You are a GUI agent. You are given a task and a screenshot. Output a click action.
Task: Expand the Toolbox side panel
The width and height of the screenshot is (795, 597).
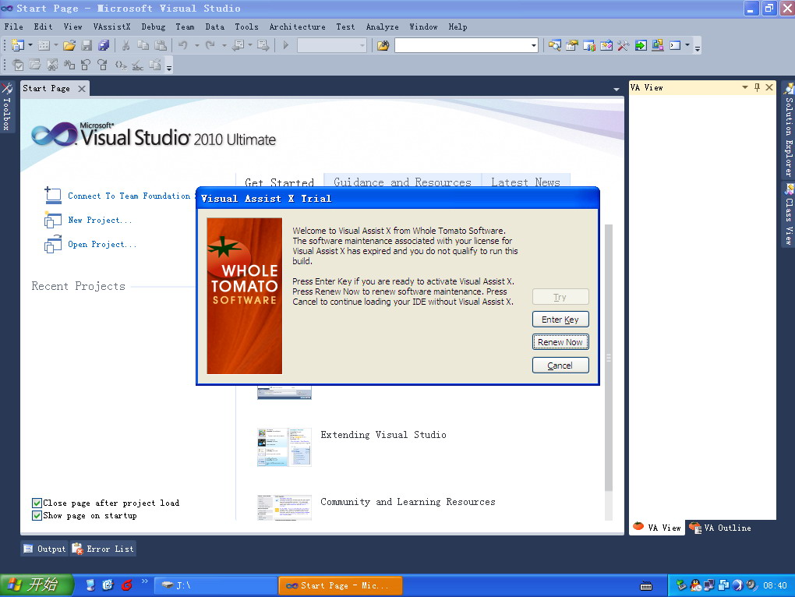pos(6,107)
